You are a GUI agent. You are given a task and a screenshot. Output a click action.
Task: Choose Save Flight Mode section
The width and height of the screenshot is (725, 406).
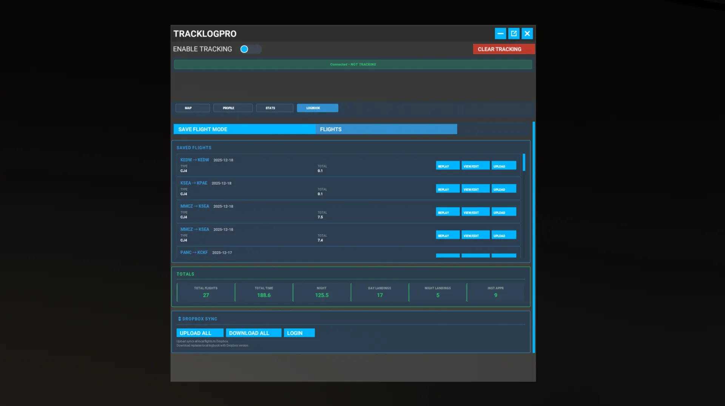pos(244,129)
